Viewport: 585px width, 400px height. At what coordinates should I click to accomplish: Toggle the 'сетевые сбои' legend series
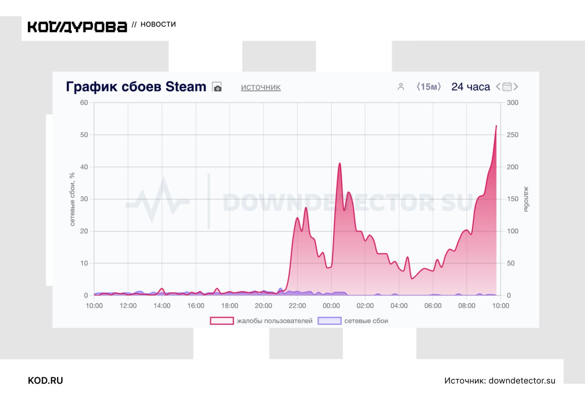click(366, 321)
